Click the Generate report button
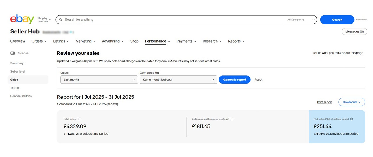 point(234,80)
